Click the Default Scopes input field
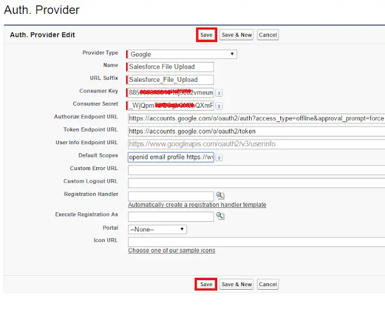 (171, 158)
